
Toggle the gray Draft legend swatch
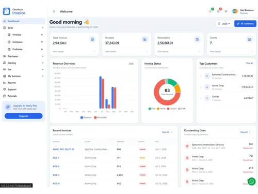click(x=179, y=109)
